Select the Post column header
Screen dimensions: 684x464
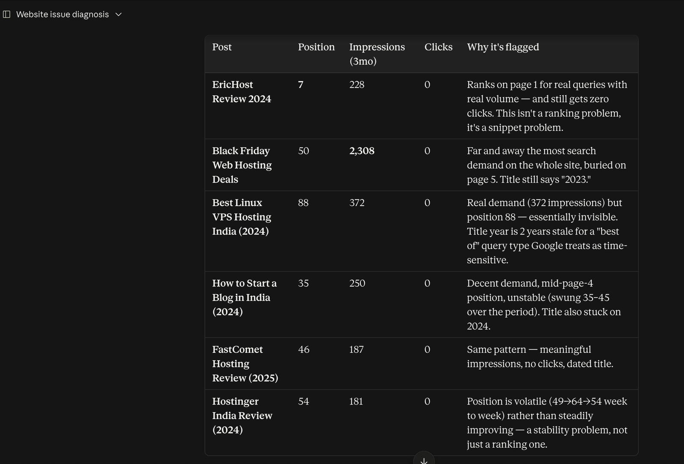click(222, 47)
